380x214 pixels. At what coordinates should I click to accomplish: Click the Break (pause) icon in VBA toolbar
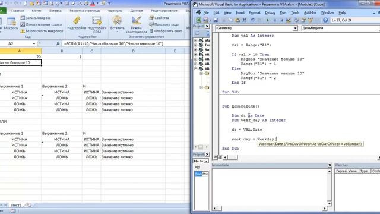point(274,20)
